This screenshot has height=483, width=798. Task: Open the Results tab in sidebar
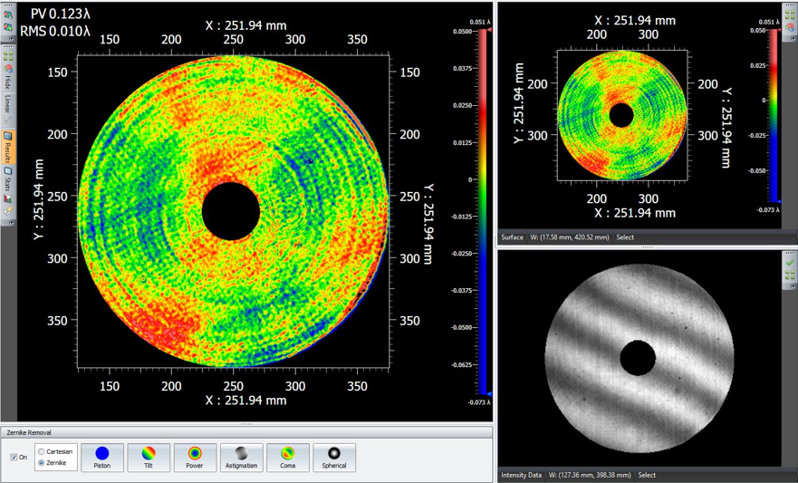point(7,147)
